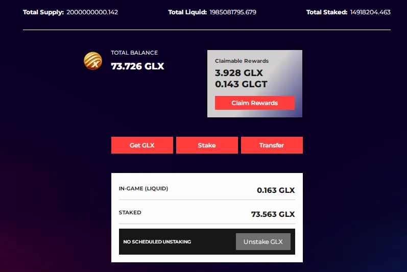Click the 0.143 GLGT claimable reward
The height and width of the screenshot is (272, 407).
[x=241, y=84]
